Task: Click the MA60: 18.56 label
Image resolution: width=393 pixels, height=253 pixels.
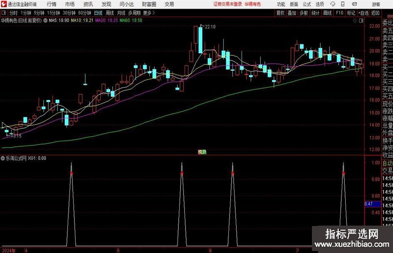Action: (131, 20)
